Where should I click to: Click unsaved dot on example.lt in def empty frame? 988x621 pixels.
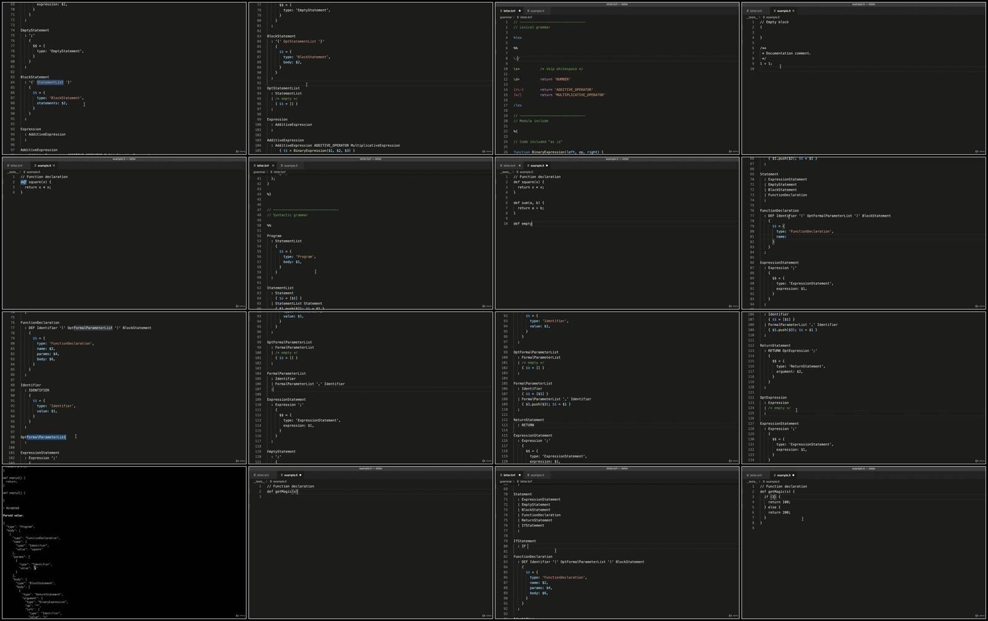(546, 165)
